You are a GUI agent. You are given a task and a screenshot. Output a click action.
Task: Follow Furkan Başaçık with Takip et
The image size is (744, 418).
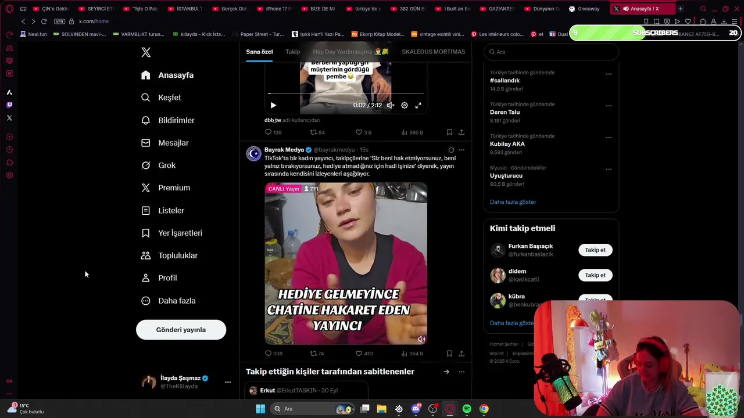[595, 250]
